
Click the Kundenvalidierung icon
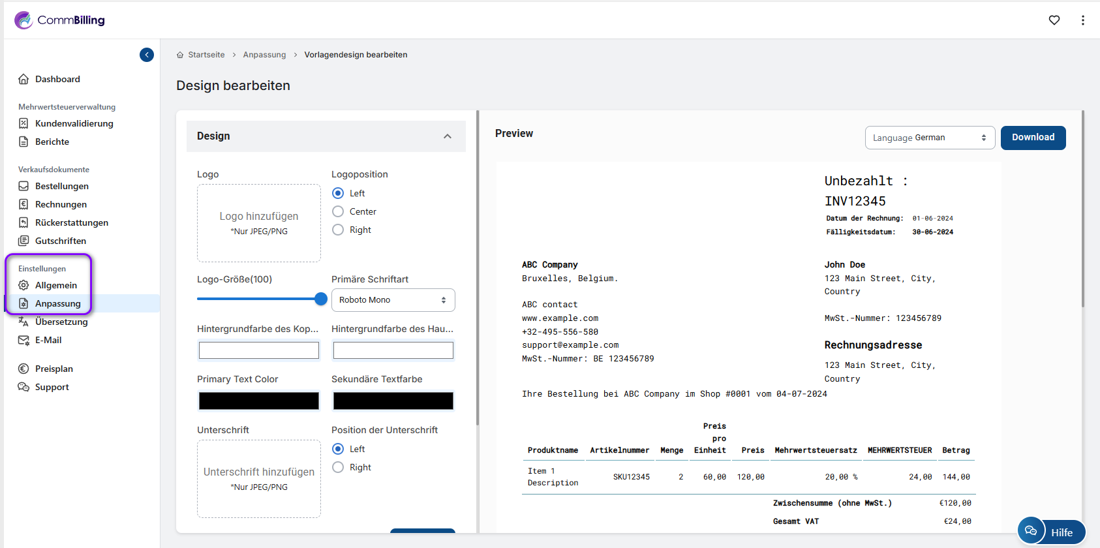tap(23, 123)
